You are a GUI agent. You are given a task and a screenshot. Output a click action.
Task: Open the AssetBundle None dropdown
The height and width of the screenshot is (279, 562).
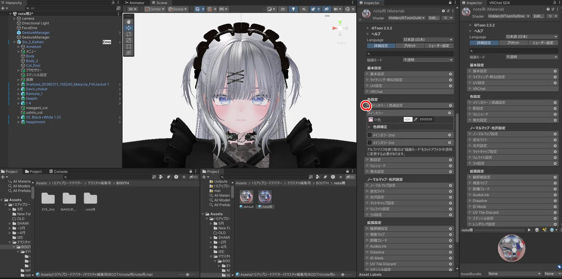(x=514, y=273)
